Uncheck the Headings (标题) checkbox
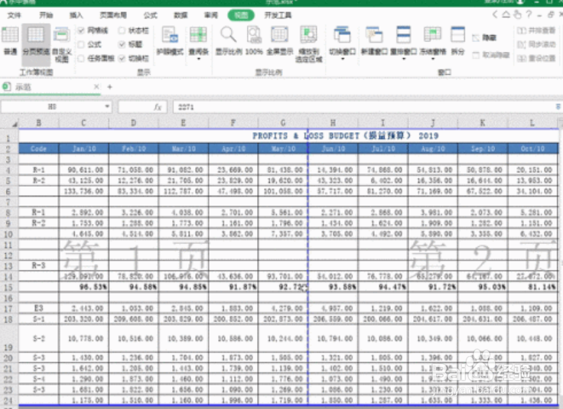The image size is (563, 409). [x=122, y=44]
